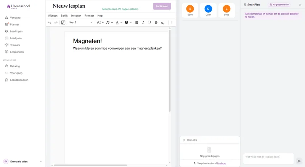Go to Leerlingen in sidebar
This screenshot has width=305, height=167.
[x=16, y=31]
